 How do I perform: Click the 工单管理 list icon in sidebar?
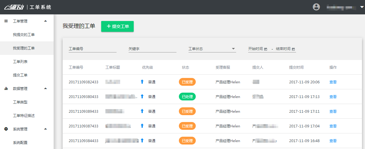[6, 21]
